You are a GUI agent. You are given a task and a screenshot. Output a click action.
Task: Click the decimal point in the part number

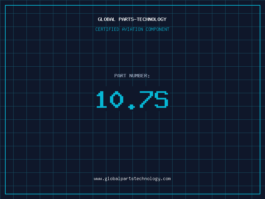[132, 106]
